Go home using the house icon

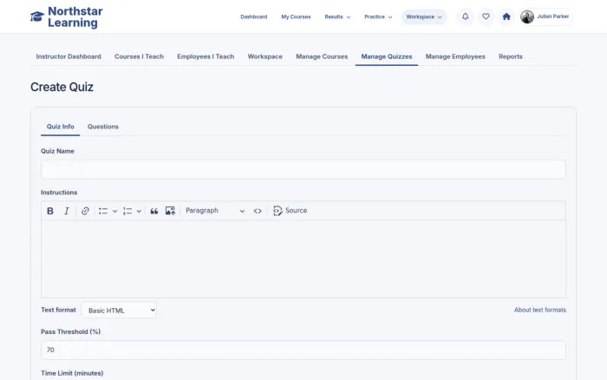click(x=506, y=16)
